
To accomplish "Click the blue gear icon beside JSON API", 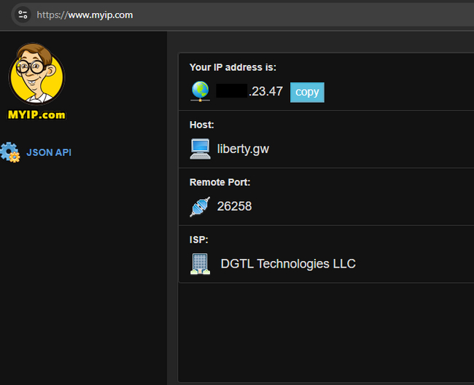I will click(x=10, y=152).
